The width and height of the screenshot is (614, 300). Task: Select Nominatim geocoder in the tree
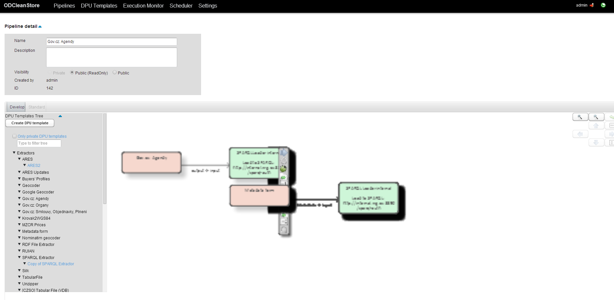pyautogui.click(x=41, y=238)
